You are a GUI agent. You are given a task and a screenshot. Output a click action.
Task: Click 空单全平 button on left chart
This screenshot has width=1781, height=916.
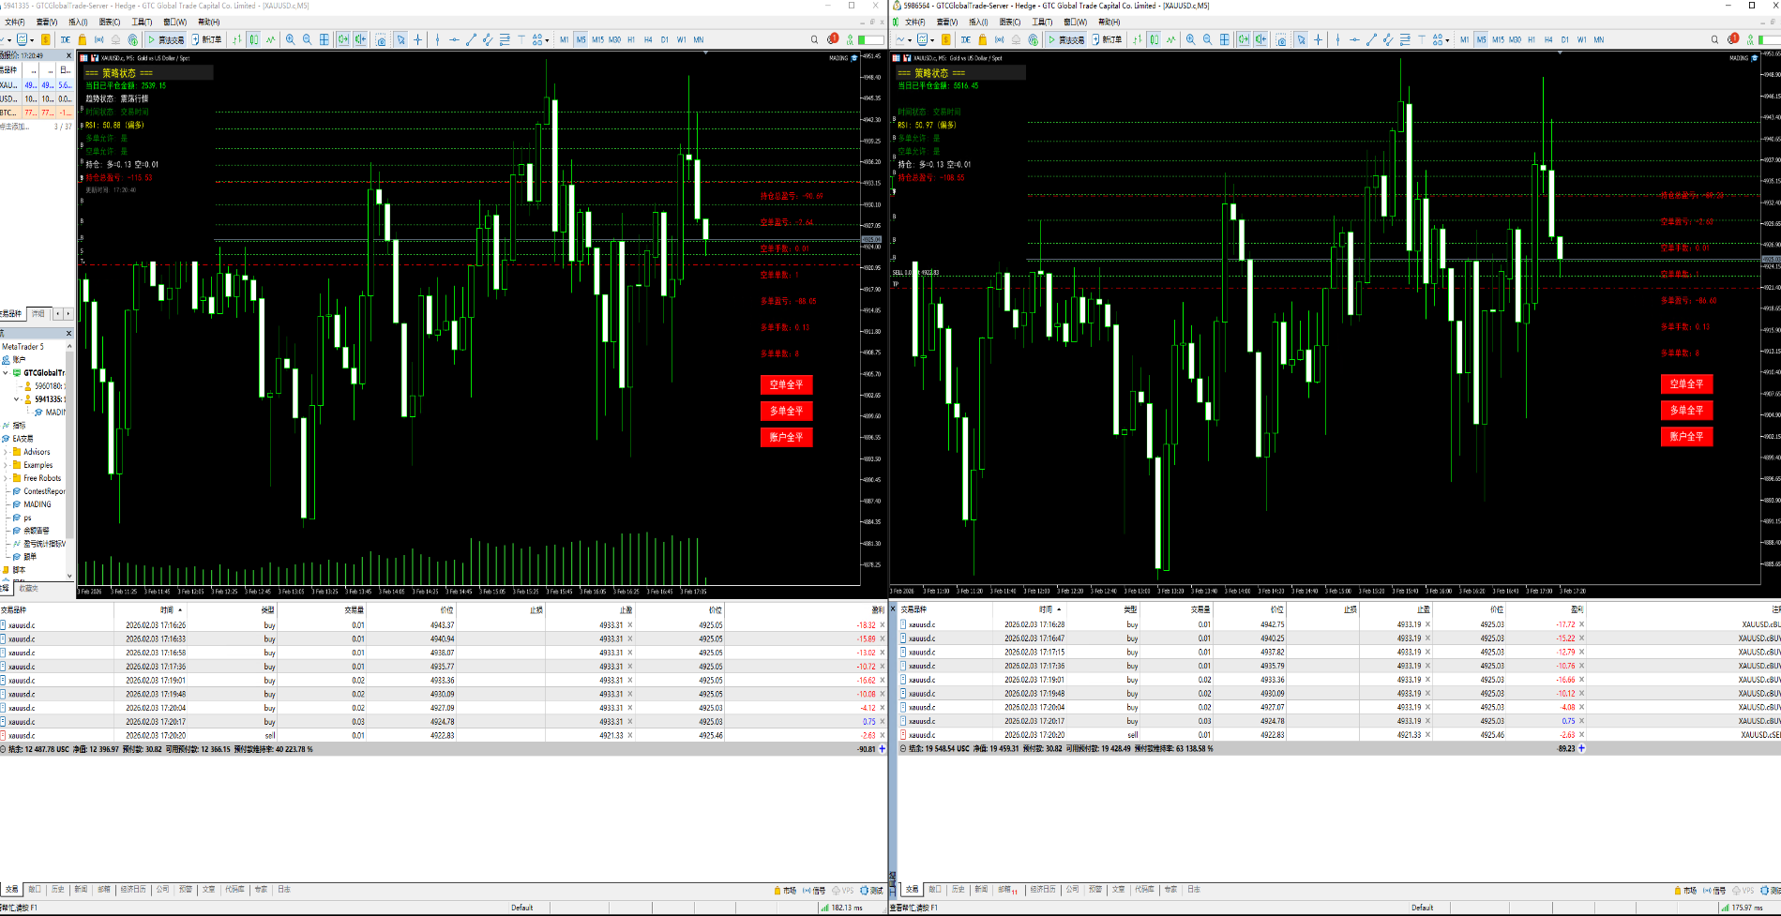pos(786,384)
